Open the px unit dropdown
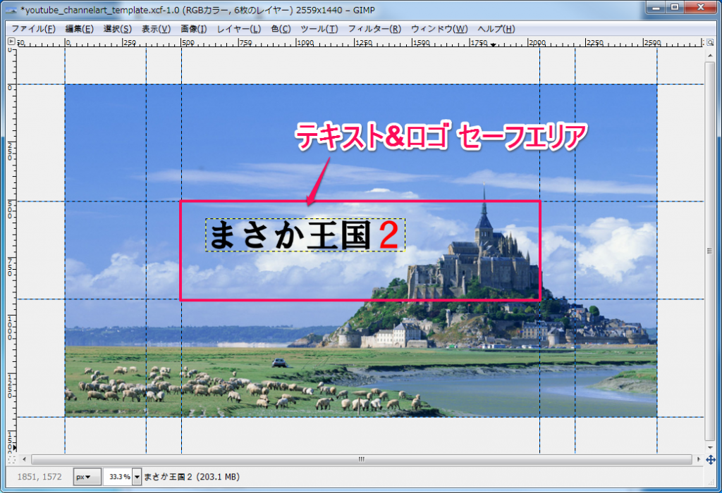The height and width of the screenshot is (493, 722). pos(87,477)
